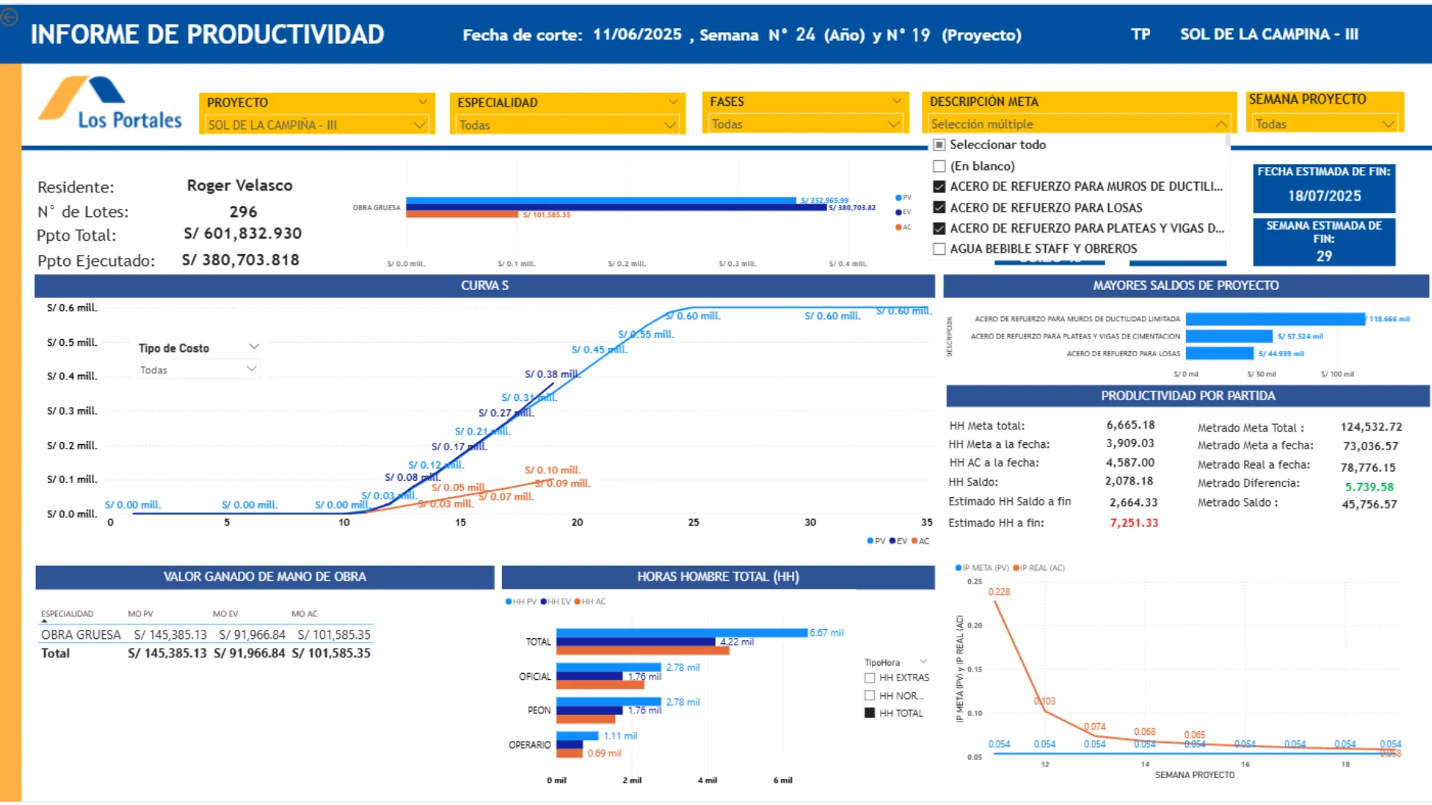Expand the TipoHora slicer chevron
Viewport: 1432px width, 805px height.
click(x=923, y=662)
